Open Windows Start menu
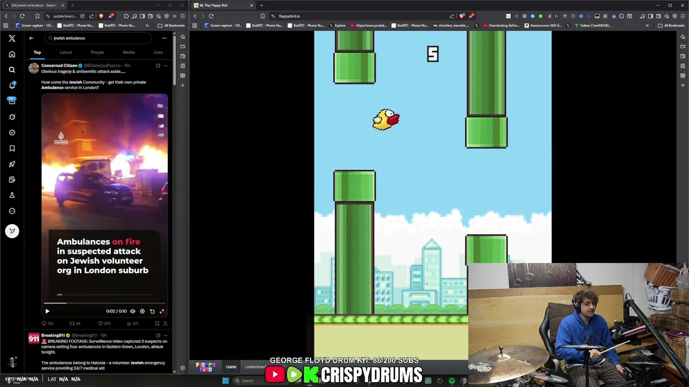689x387 pixels. [x=226, y=381]
